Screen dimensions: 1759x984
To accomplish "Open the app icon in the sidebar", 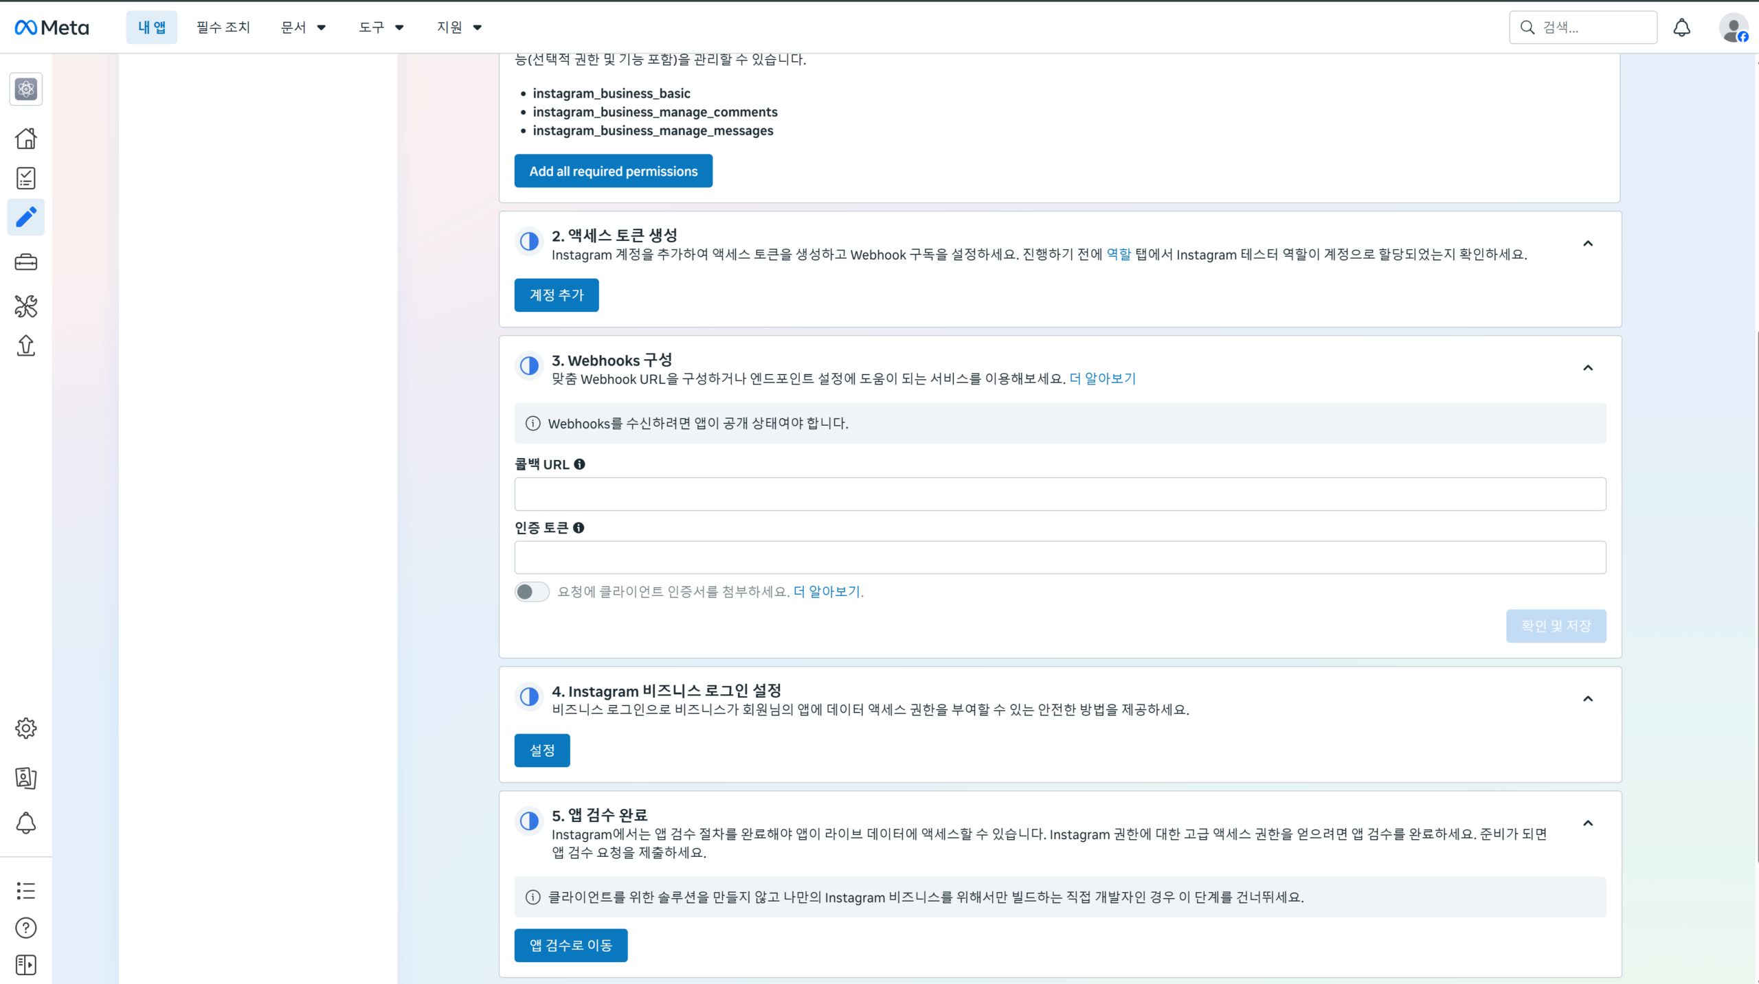I will (26, 89).
